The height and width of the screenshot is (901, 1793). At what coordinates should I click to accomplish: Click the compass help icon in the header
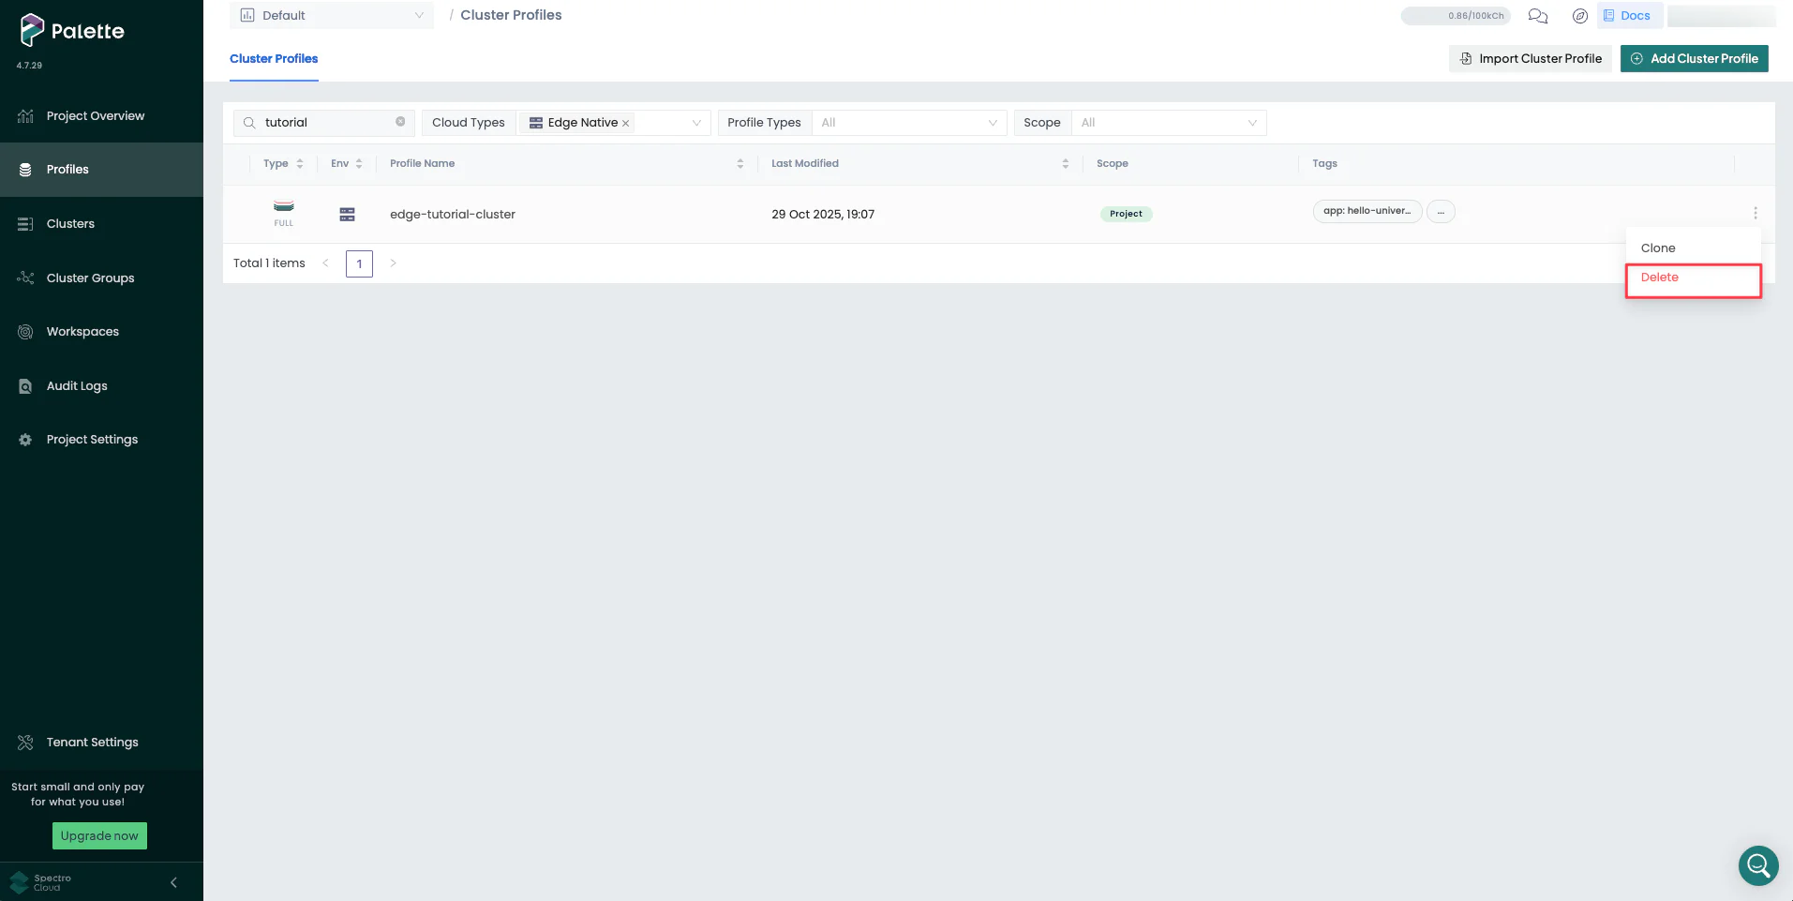click(1579, 16)
